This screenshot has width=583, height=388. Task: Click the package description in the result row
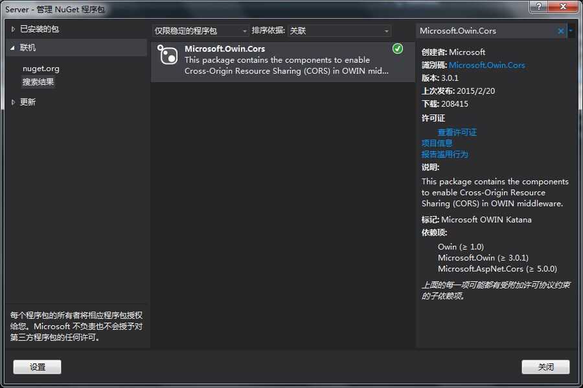tap(286, 65)
